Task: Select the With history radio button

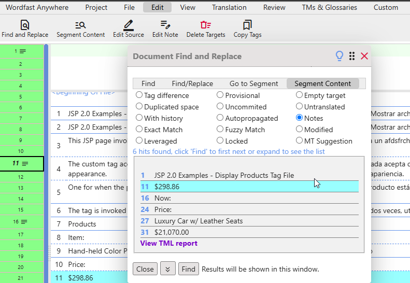Action: [x=139, y=118]
